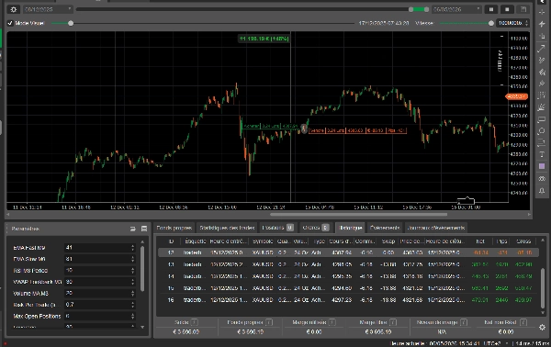Click stepper arrows of Max Open Positions
551x347 pixels.
click(132, 316)
